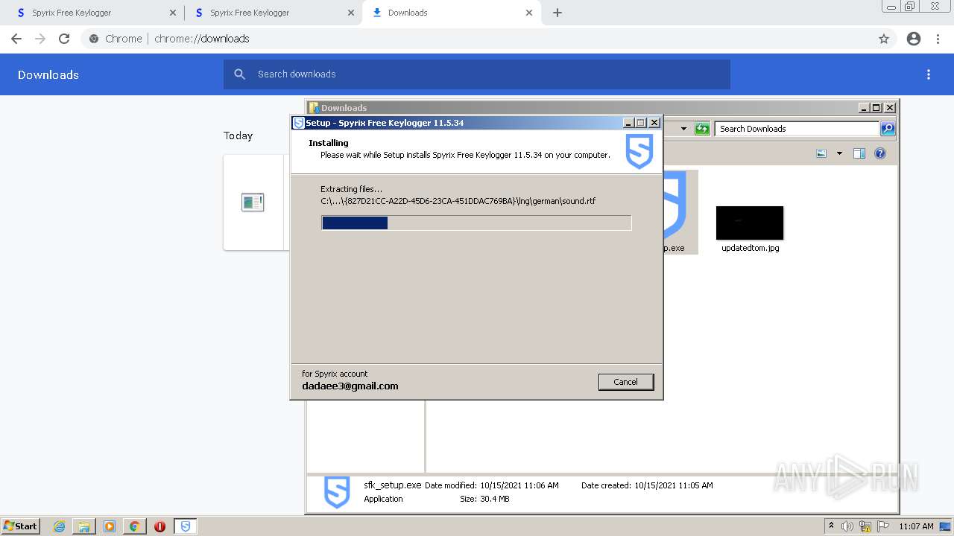Close the first Spyrix Free Keylogger tab

point(173,13)
